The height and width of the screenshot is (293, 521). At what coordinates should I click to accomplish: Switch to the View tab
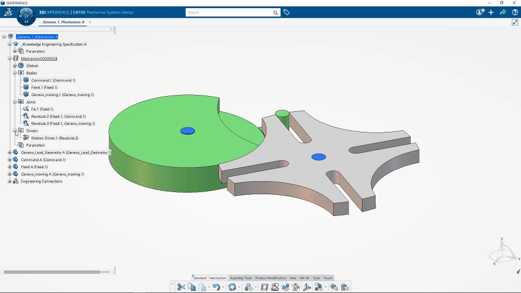point(293,278)
